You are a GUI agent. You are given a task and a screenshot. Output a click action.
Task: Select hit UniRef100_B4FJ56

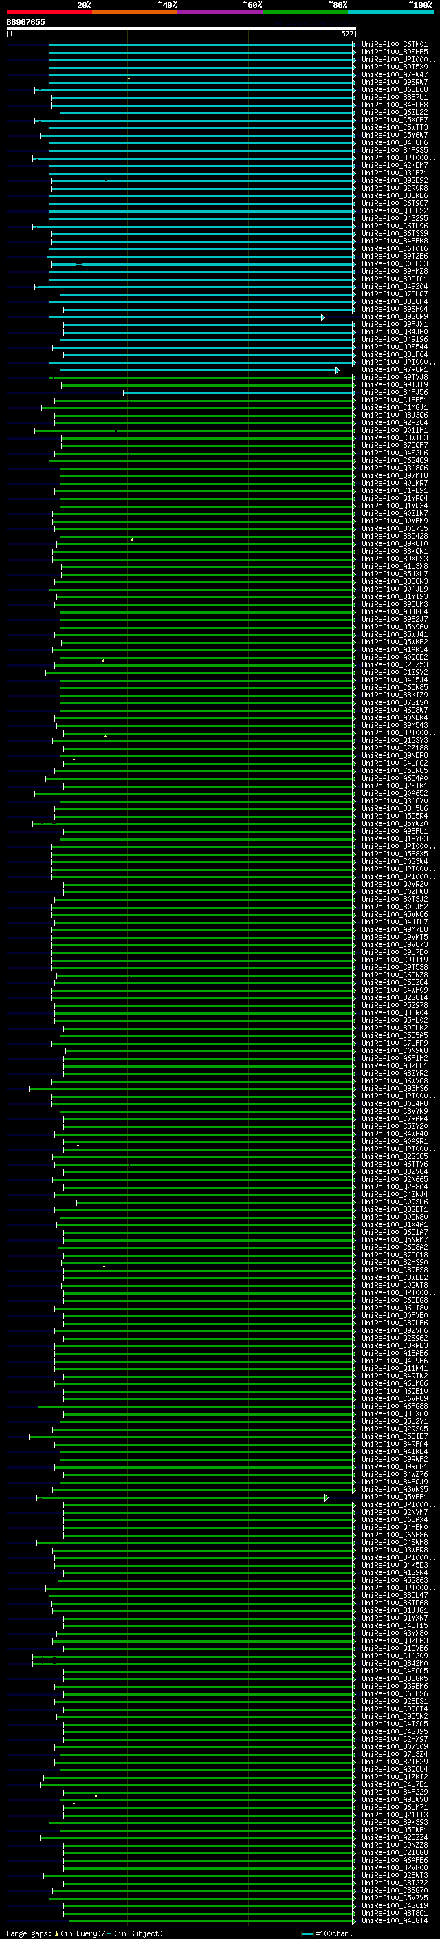[x=394, y=392]
